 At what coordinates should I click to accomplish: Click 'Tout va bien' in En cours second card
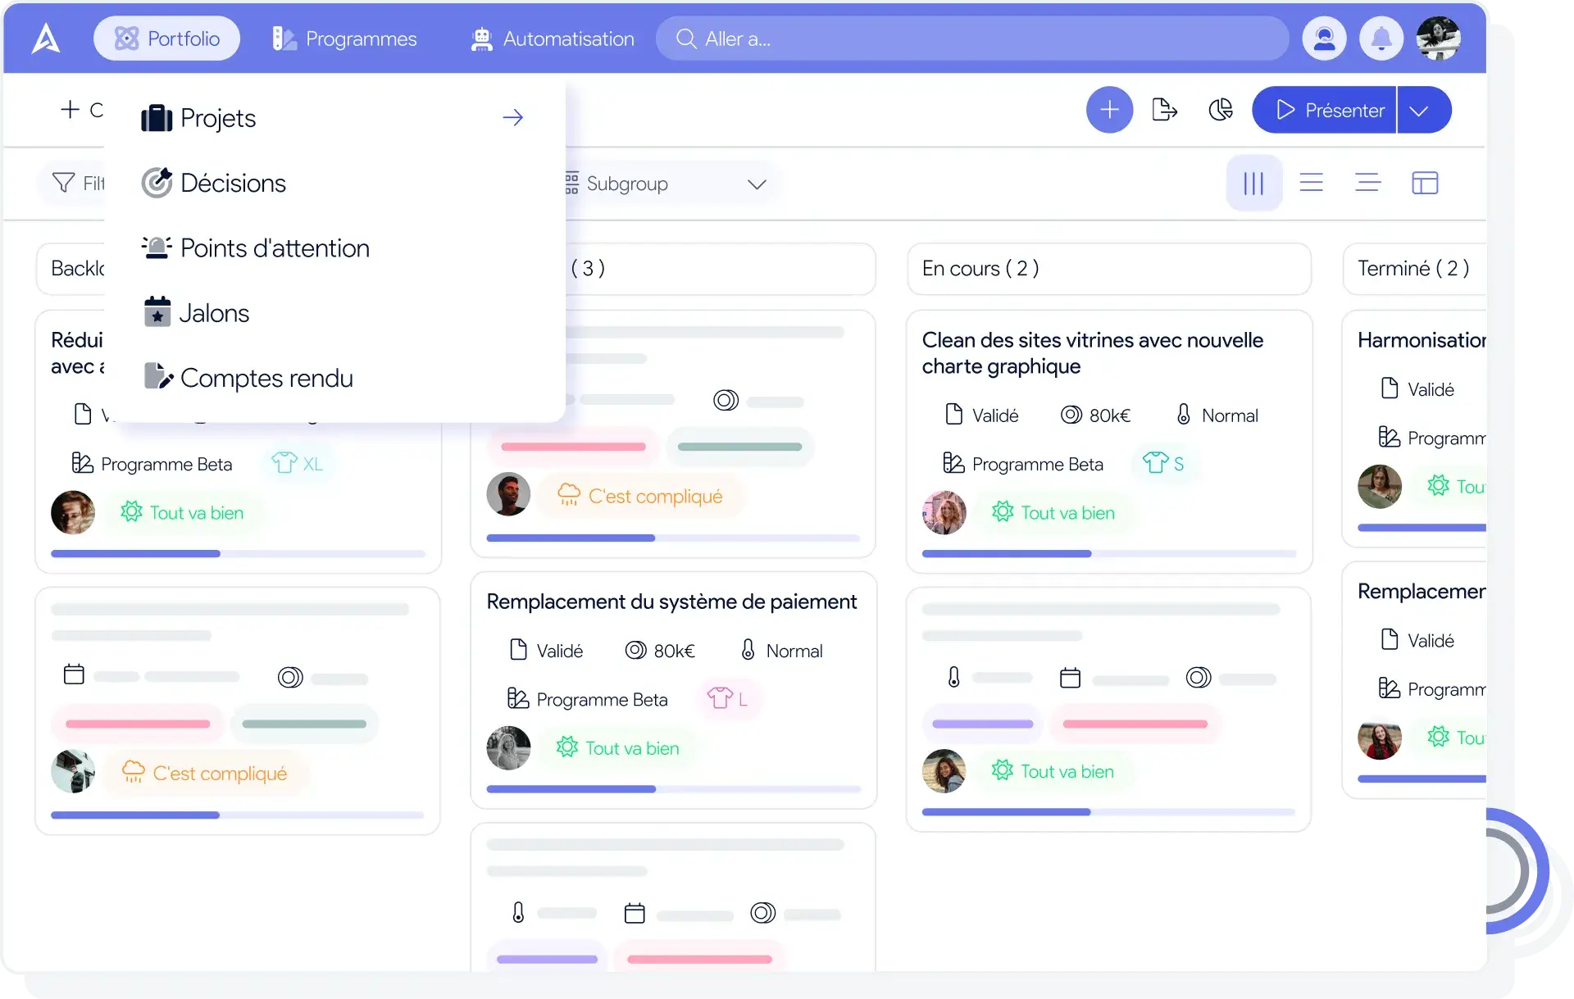coord(1053,771)
